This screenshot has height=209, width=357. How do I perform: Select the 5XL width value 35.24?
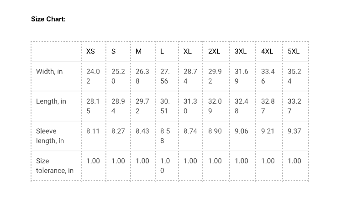pyautogui.click(x=294, y=76)
